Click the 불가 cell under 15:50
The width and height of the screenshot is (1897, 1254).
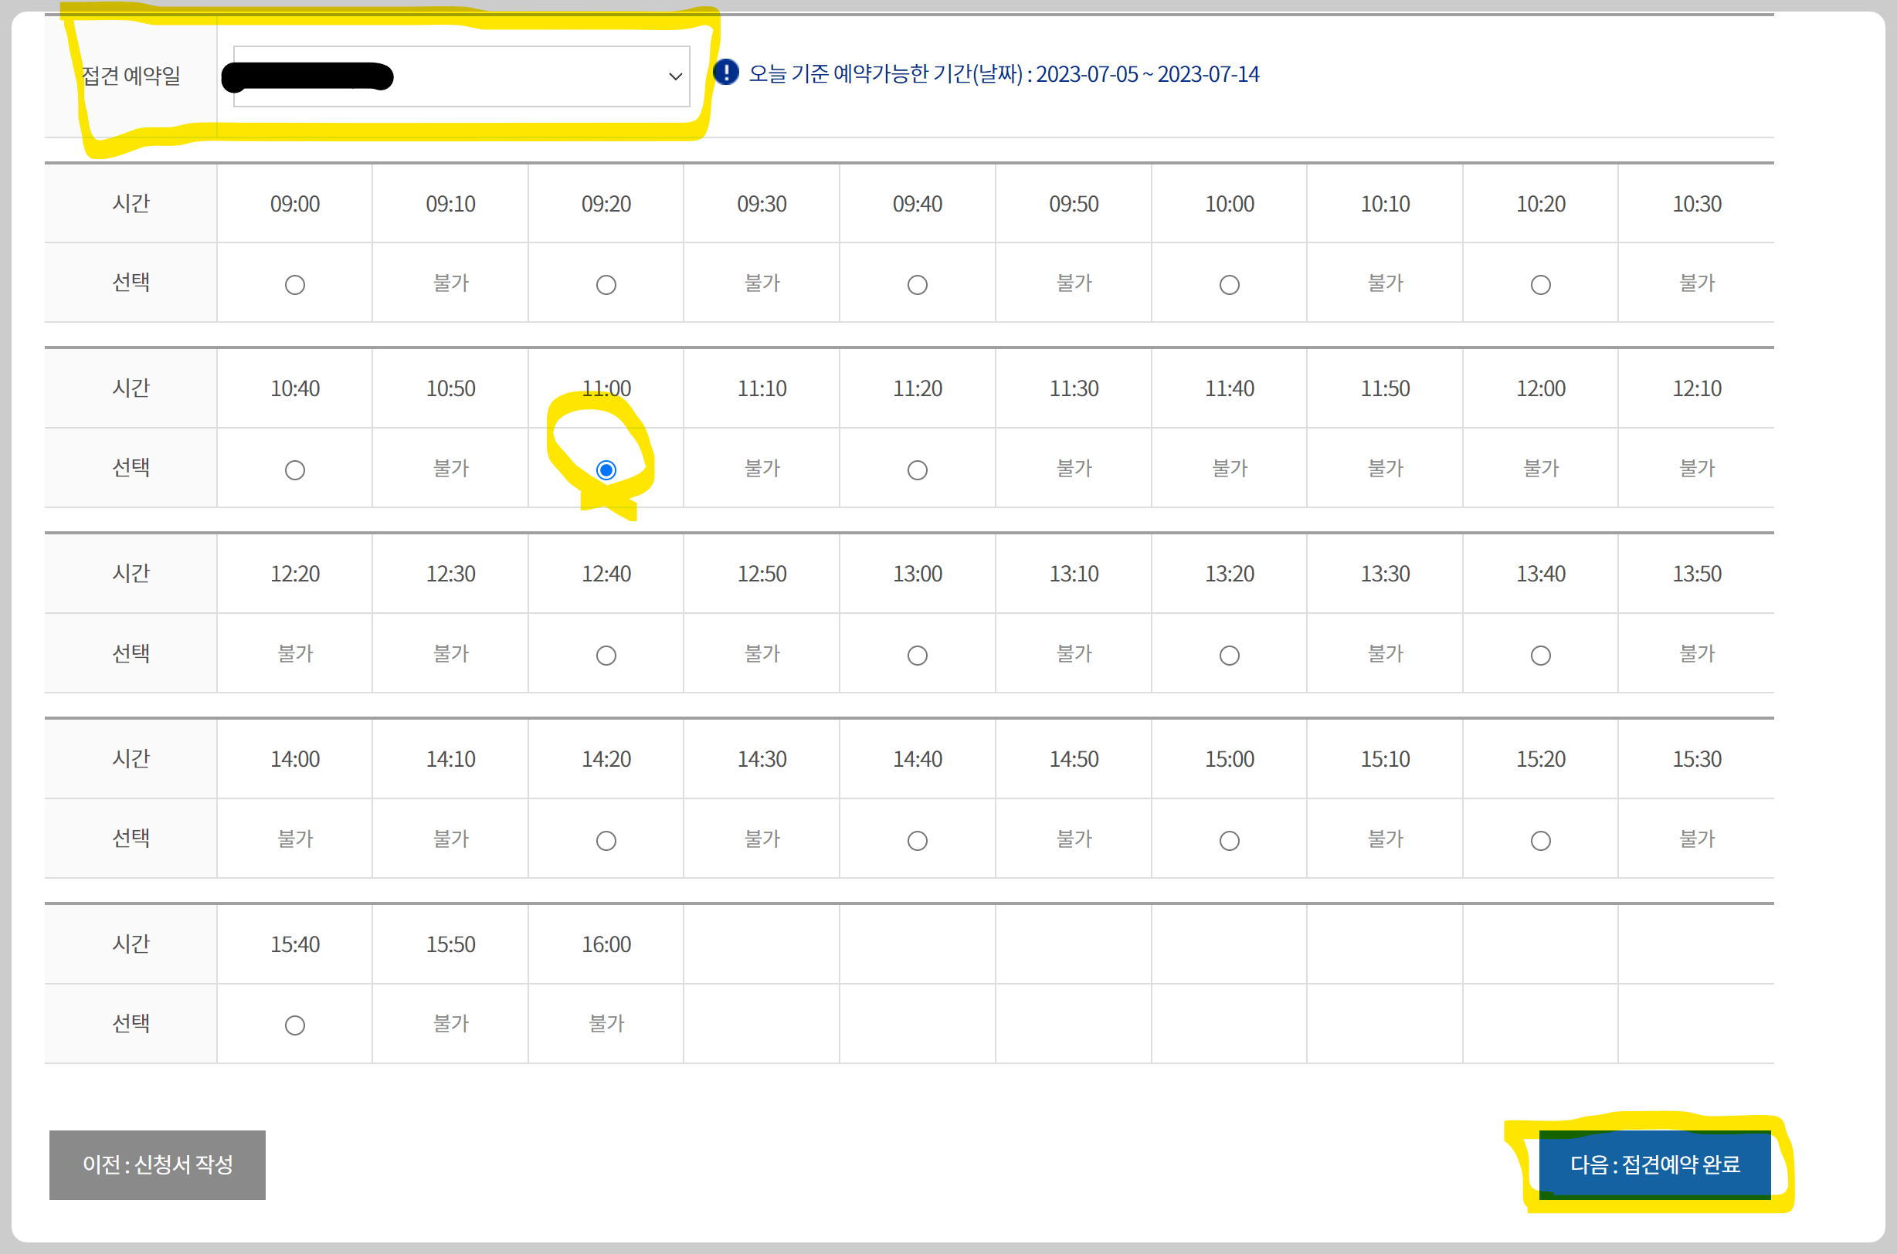[x=450, y=1023]
